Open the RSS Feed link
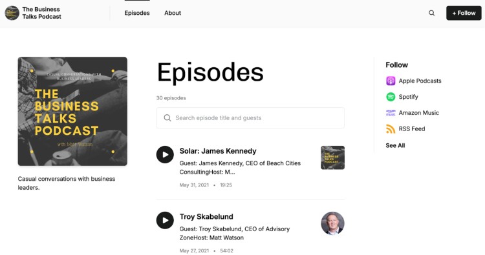Viewport: 485px width, 255px height. pyautogui.click(x=412, y=129)
